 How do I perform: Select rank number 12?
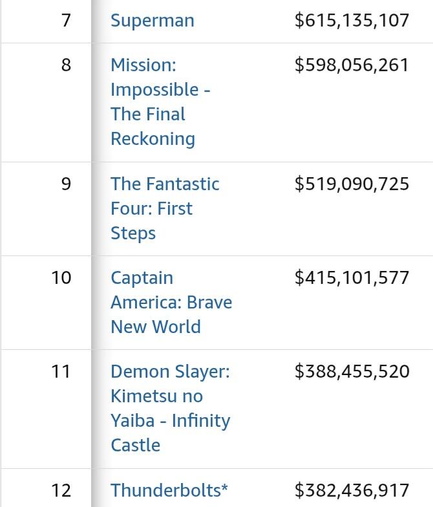(61, 490)
